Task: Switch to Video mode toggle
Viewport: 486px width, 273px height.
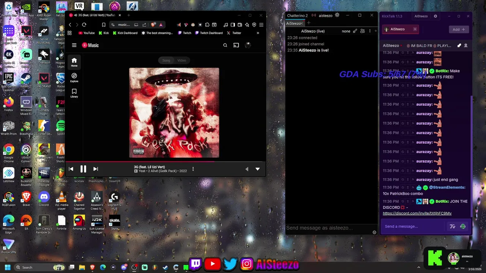Action: pyautogui.click(x=182, y=60)
